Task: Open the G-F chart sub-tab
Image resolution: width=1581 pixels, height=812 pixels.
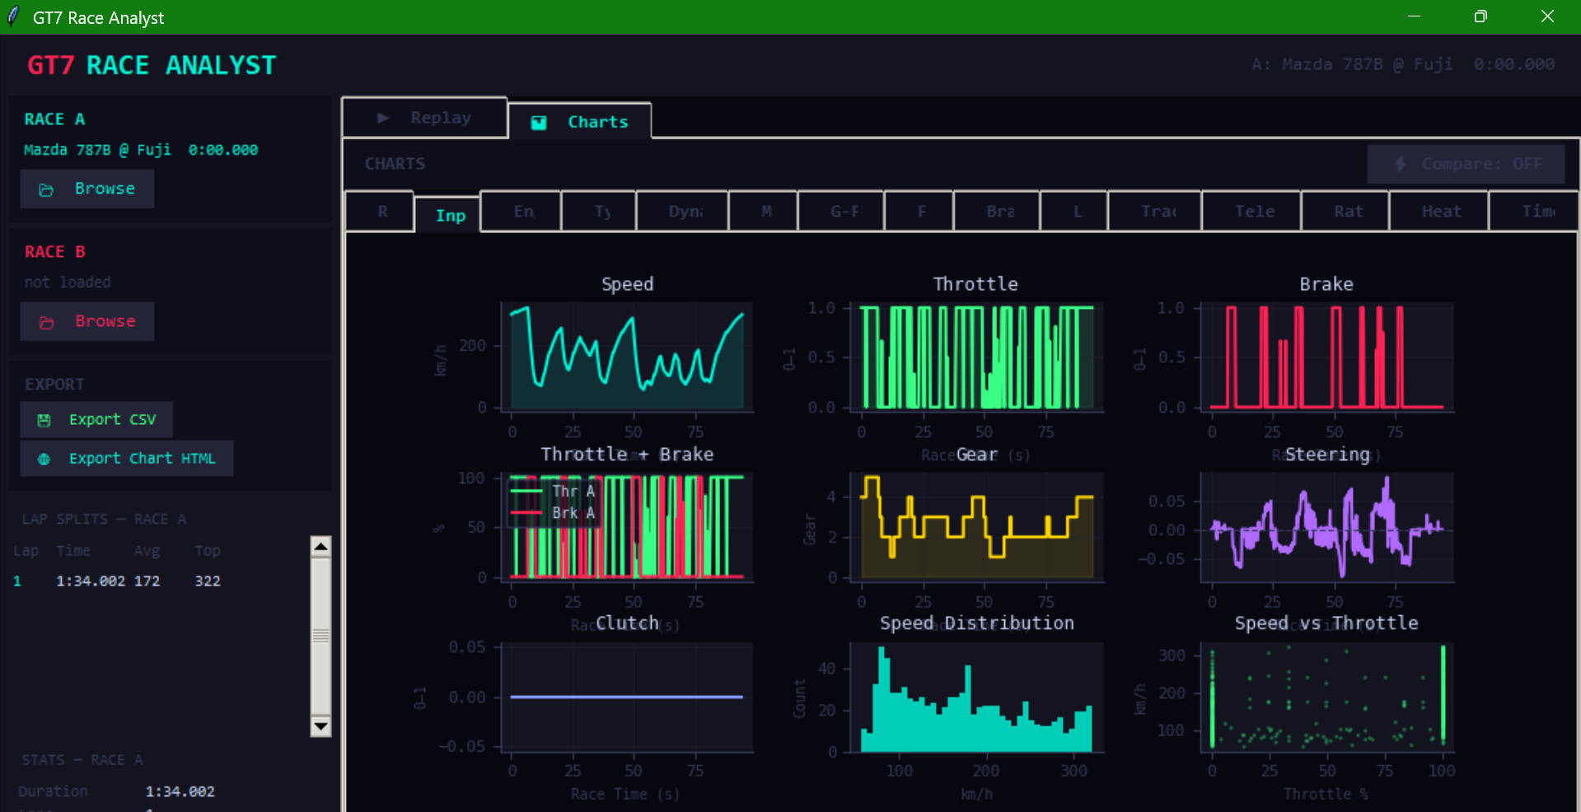Action: click(842, 212)
